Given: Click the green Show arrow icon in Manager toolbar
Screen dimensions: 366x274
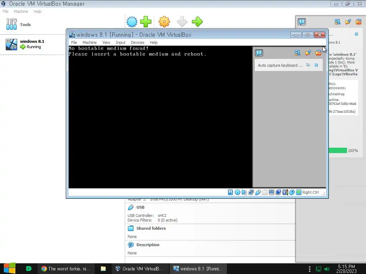Looking at the screenshot, I should click(197, 22).
